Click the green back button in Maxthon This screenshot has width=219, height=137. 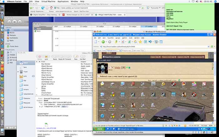point(103,42)
